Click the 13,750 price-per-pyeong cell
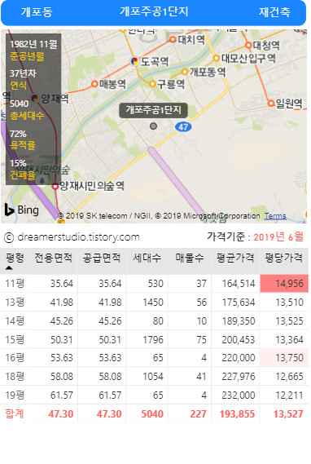311x464 pixels. (284, 358)
